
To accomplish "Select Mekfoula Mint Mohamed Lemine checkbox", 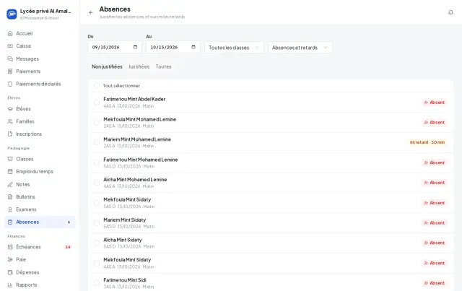I will point(97,122).
